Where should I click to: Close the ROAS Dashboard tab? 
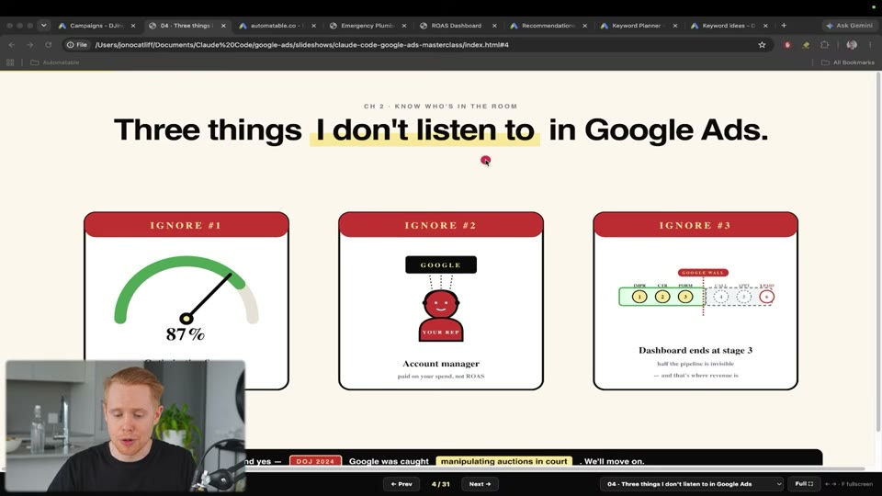(494, 26)
